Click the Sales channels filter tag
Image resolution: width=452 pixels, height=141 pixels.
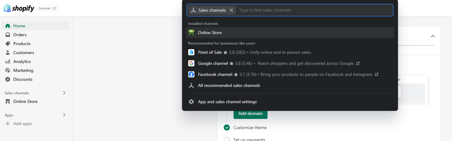[x=212, y=10]
